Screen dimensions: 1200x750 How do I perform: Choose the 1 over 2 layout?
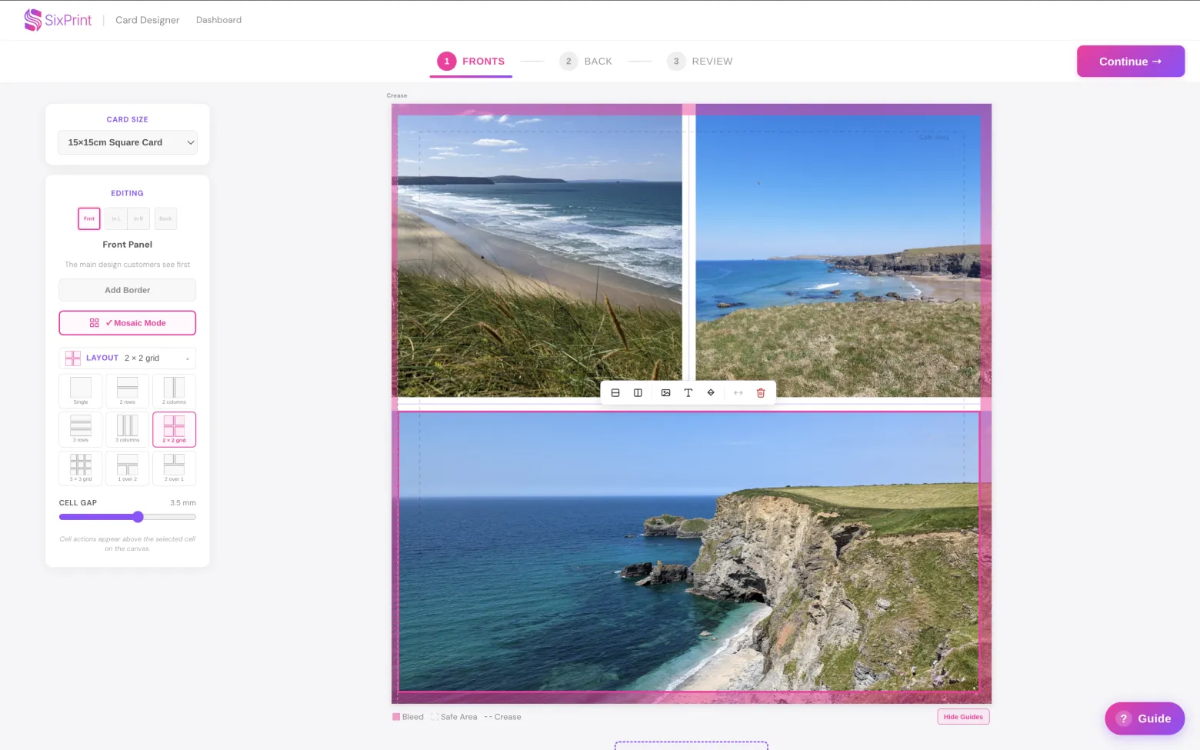[x=128, y=468]
